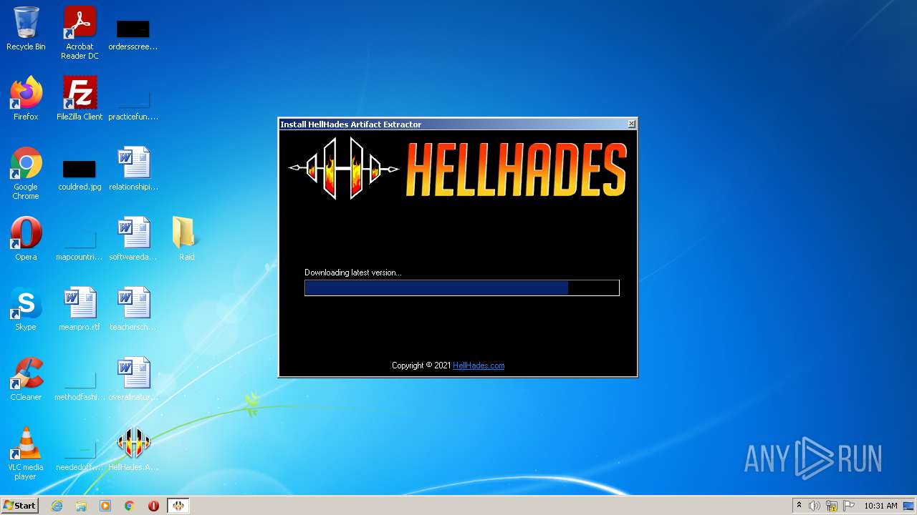Open Google Chrome desktop shortcut
The width and height of the screenshot is (917, 515).
[x=26, y=173]
